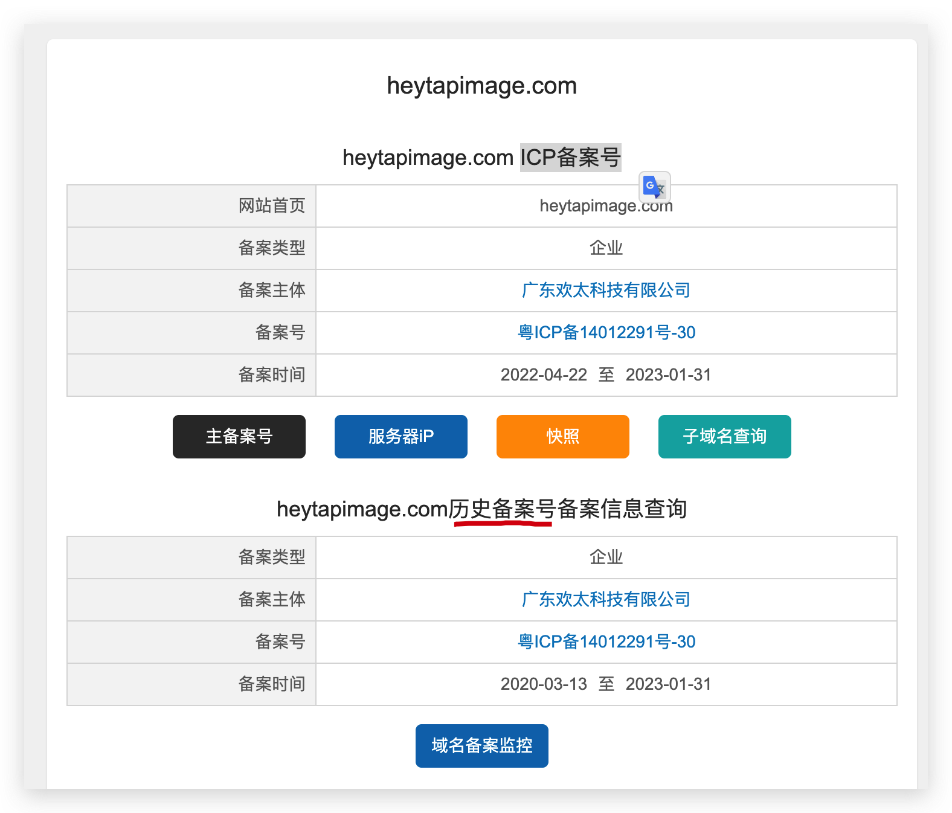Click 粤ICP备14012291号-30 link in ICP备案号 table
Screen dimensions: 952x813
click(606, 333)
